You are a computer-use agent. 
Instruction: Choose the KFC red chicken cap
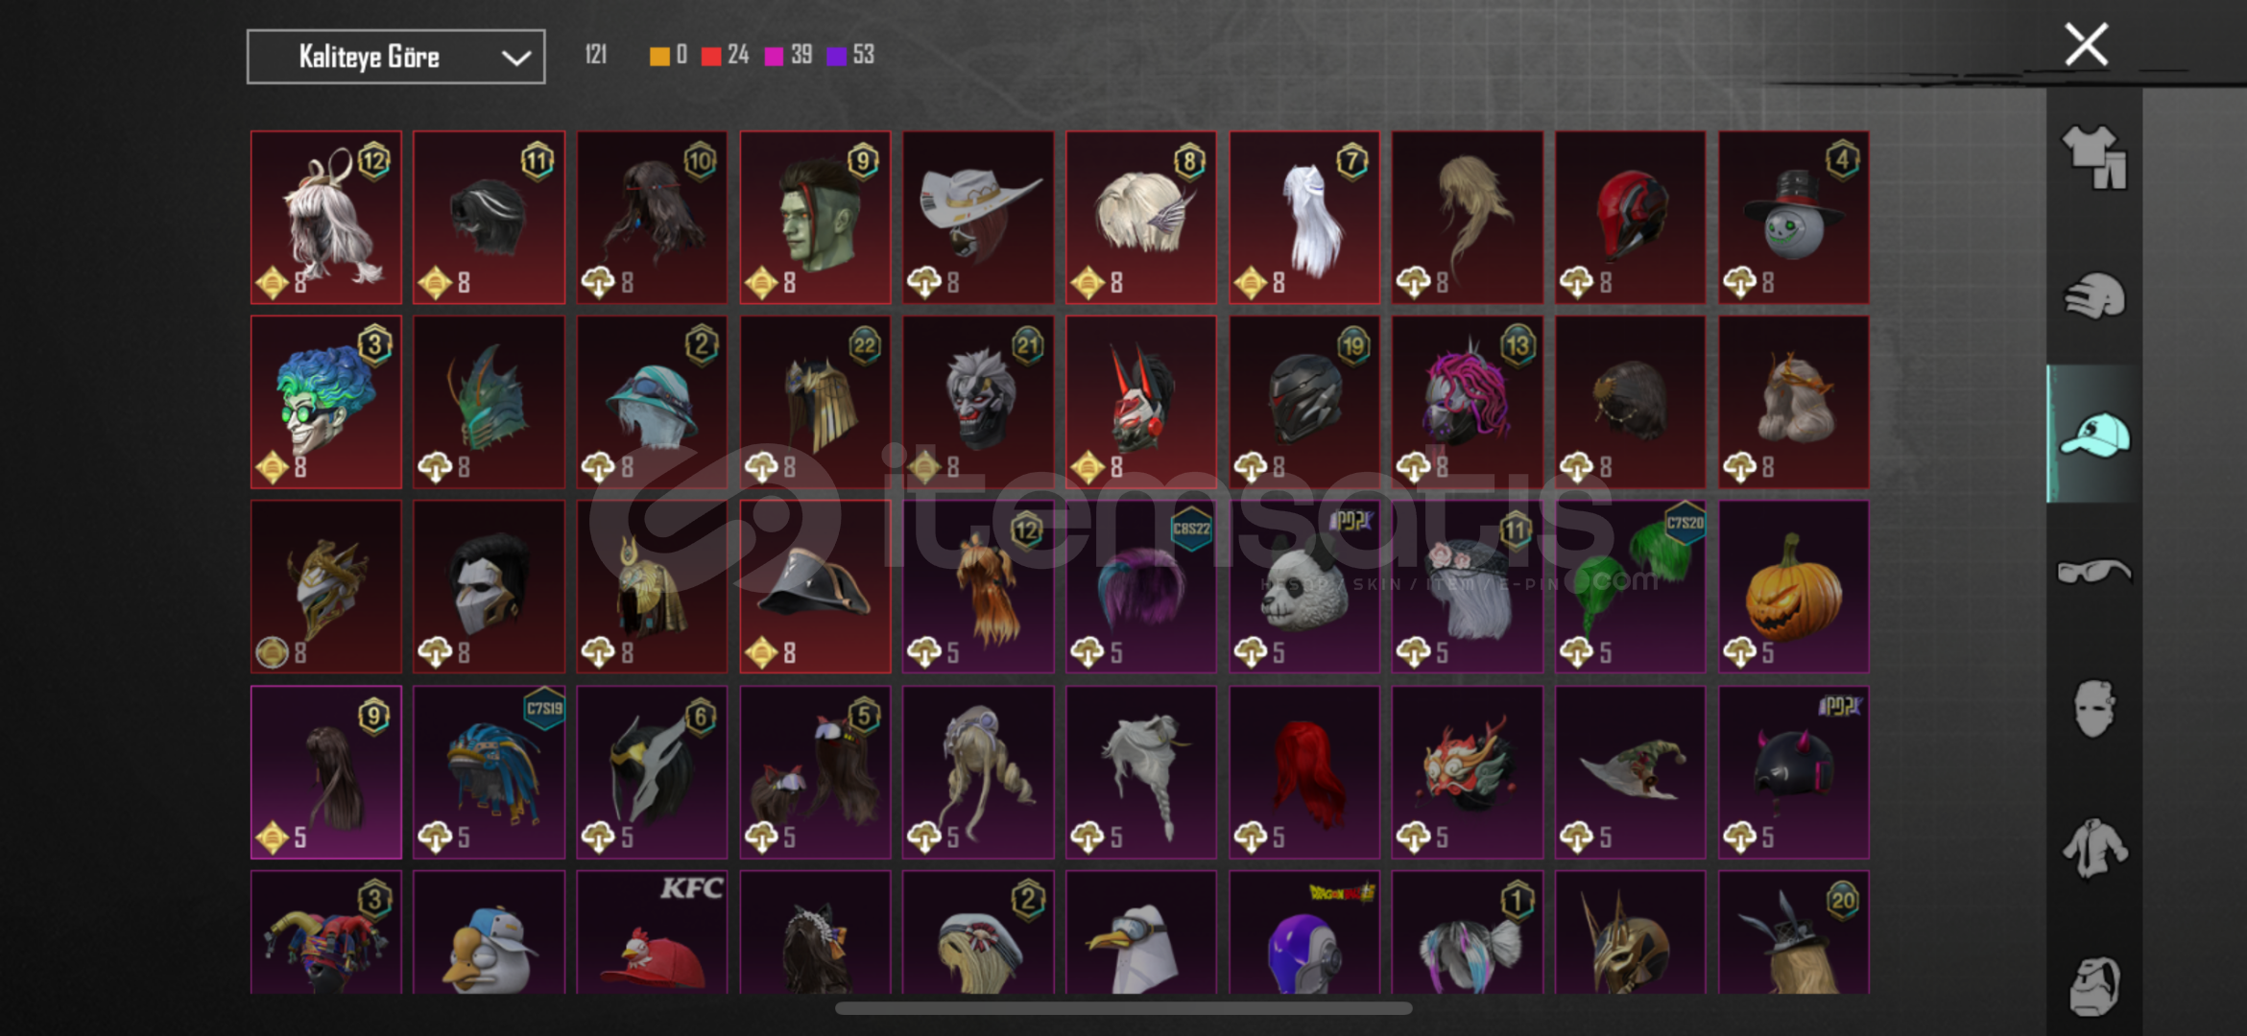coord(652,932)
